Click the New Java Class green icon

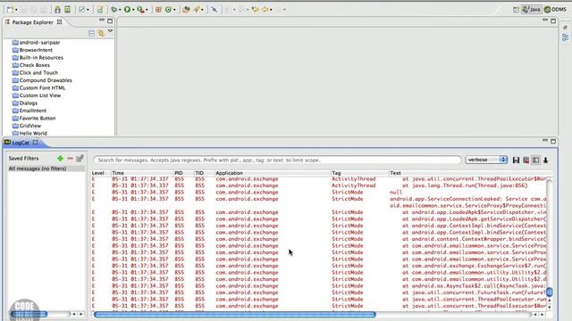pos(169,10)
